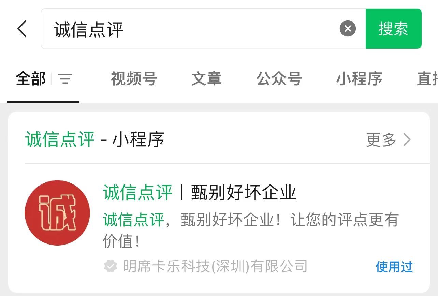The height and width of the screenshot is (296, 438).
Task: Tap 明席卡乐科技(深圳)有限公司 company name
Action: [215, 266]
